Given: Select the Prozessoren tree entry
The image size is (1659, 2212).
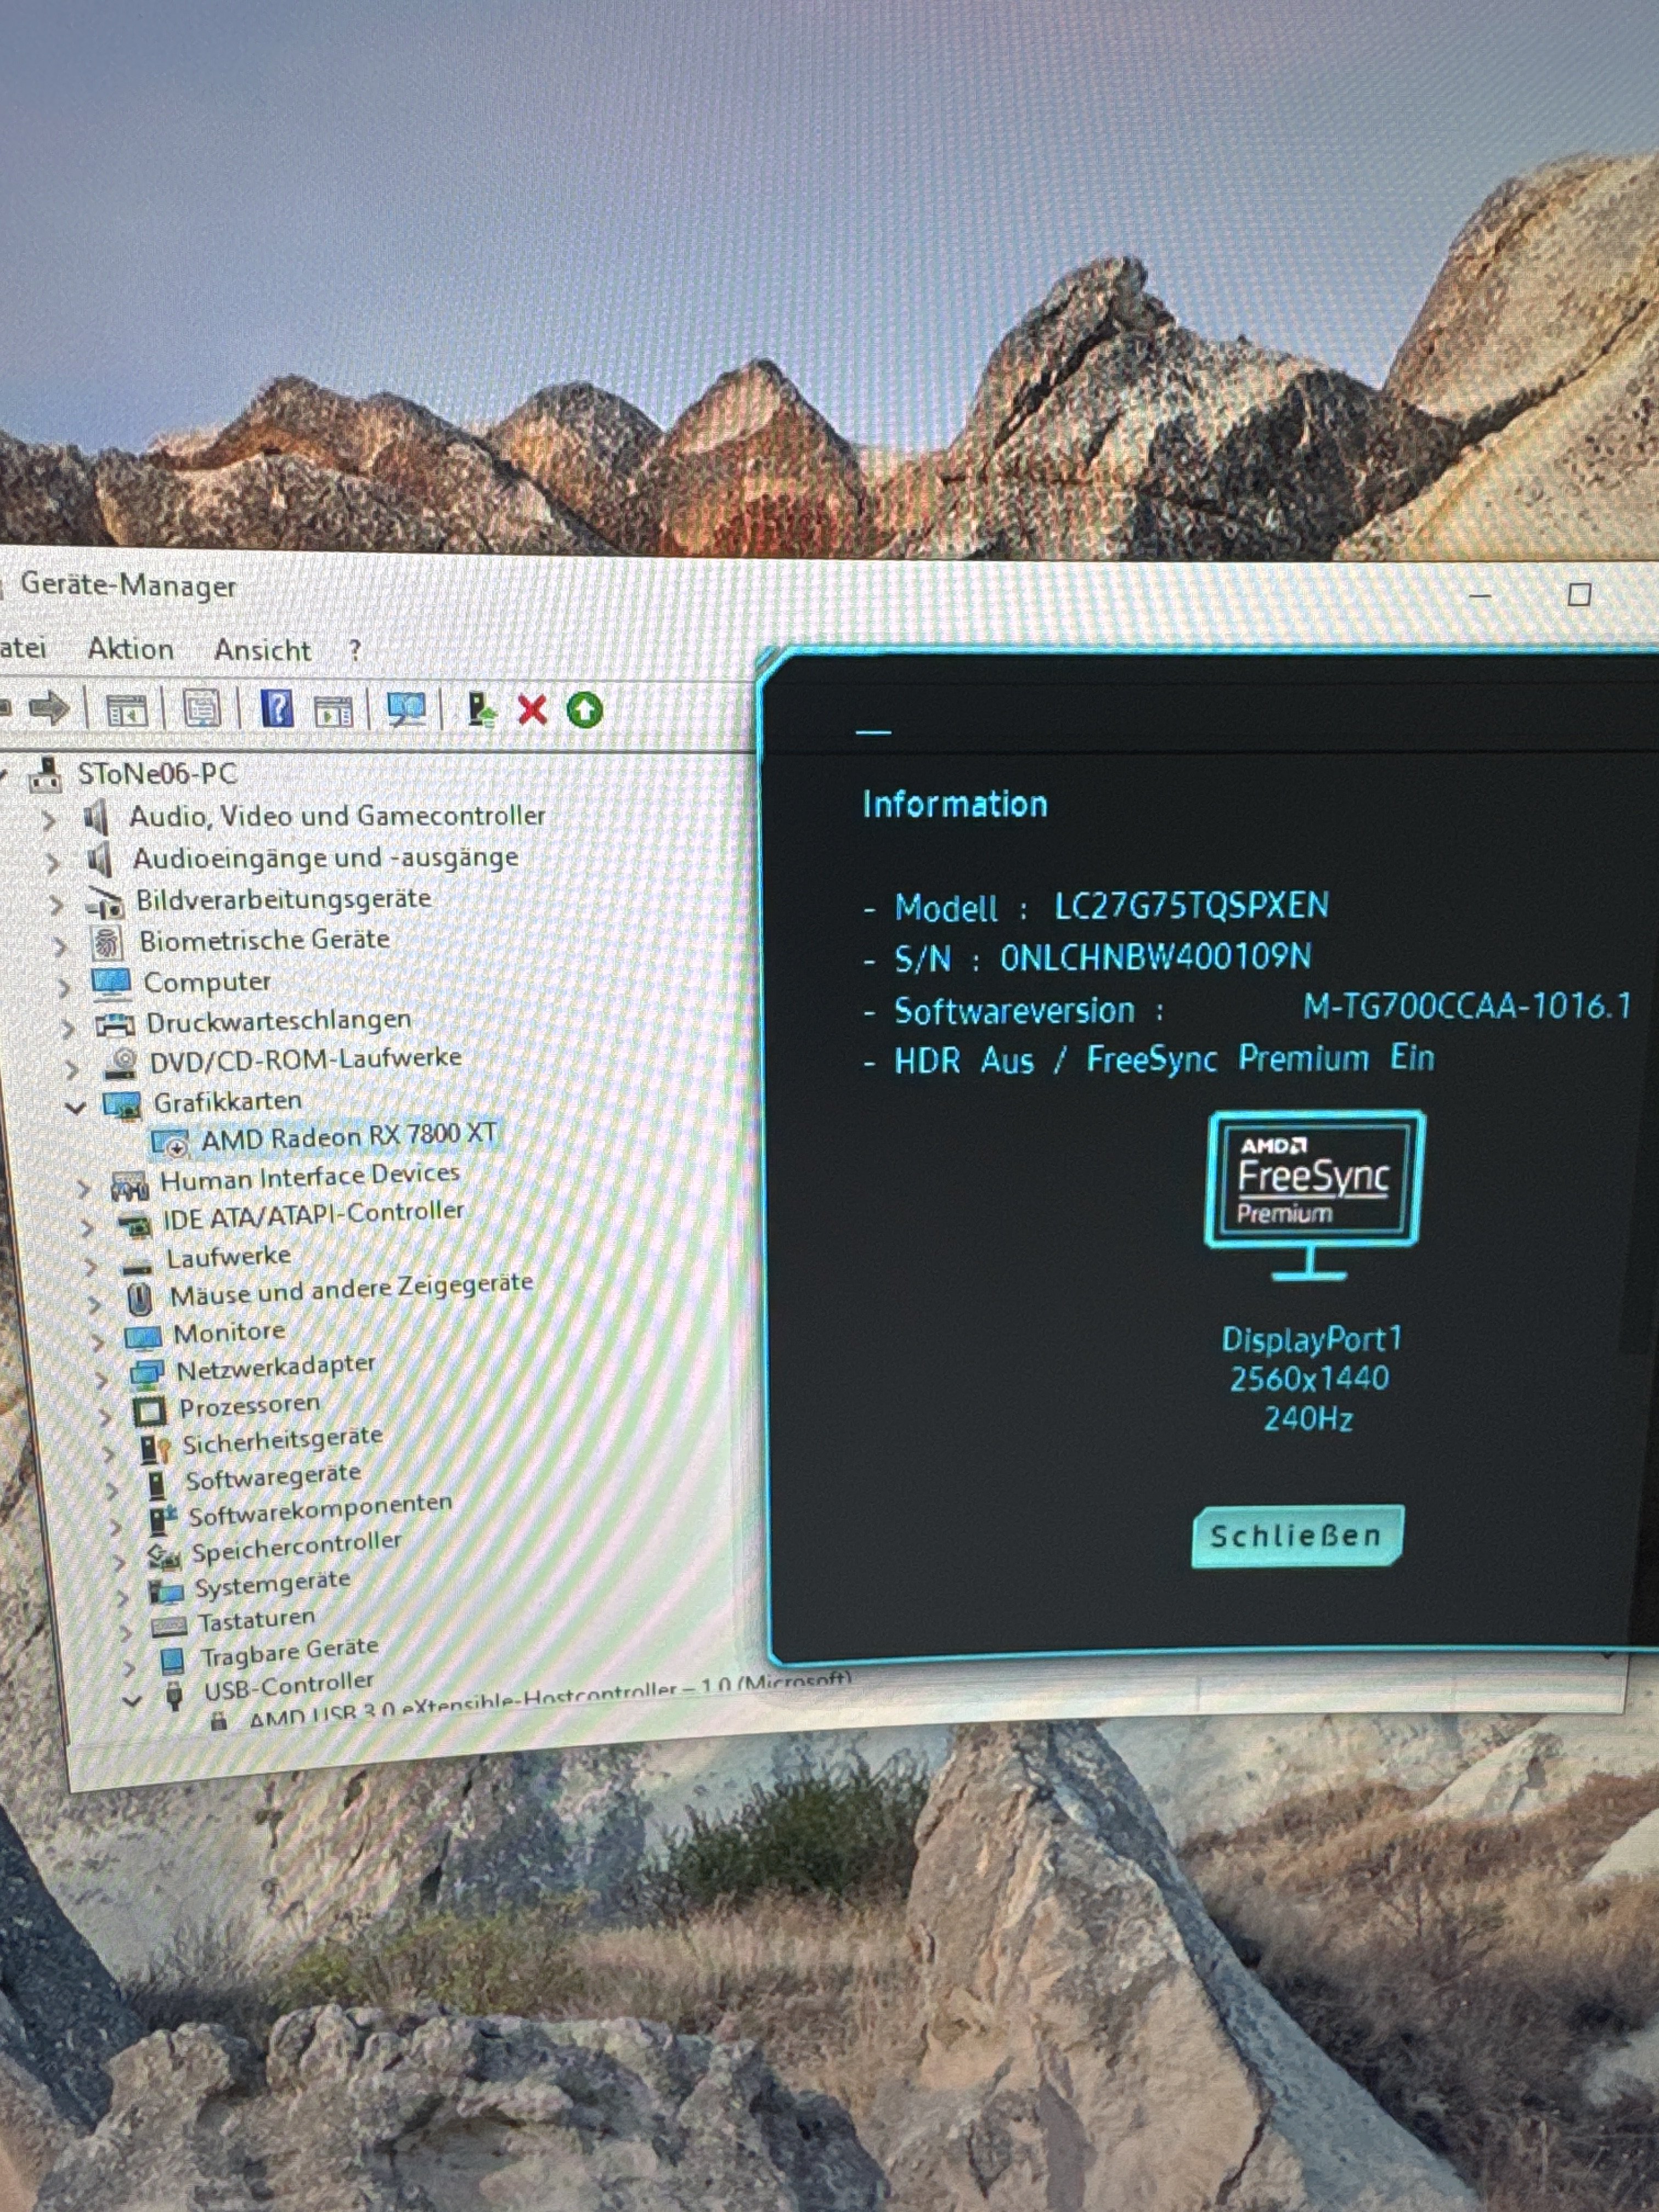Looking at the screenshot, I should (x=249, y=1406).
